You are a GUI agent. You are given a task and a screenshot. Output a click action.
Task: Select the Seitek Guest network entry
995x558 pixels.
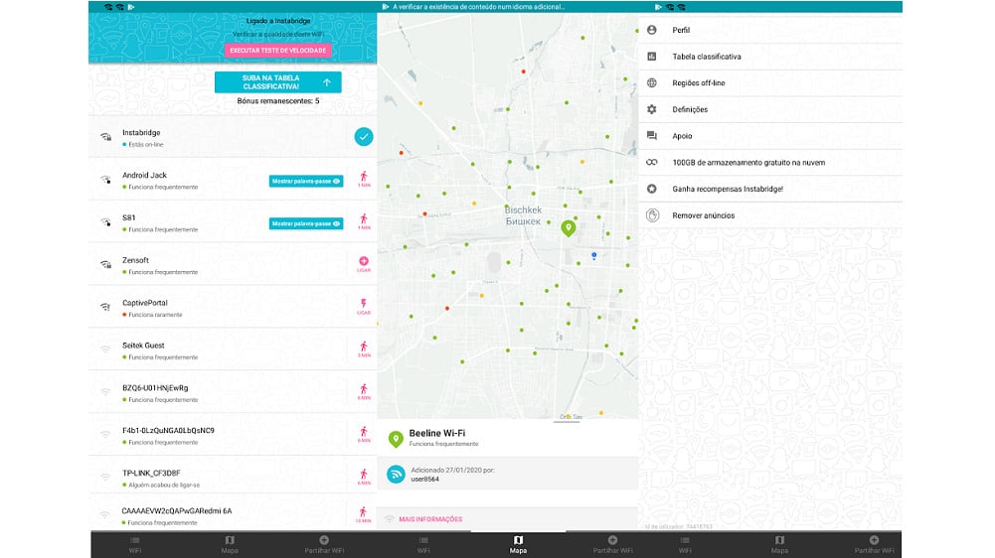[233, 349]
